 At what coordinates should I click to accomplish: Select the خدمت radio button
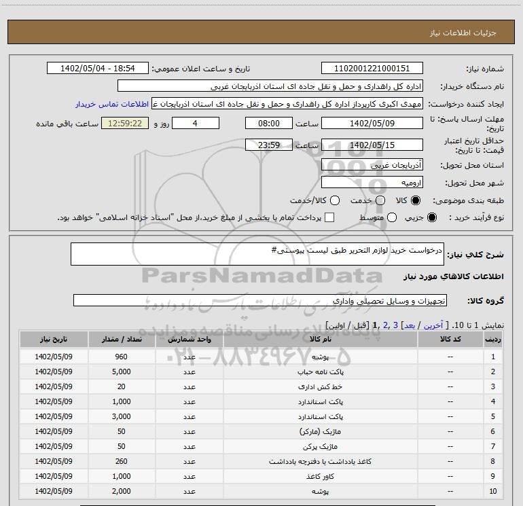[x=380, y=200]
